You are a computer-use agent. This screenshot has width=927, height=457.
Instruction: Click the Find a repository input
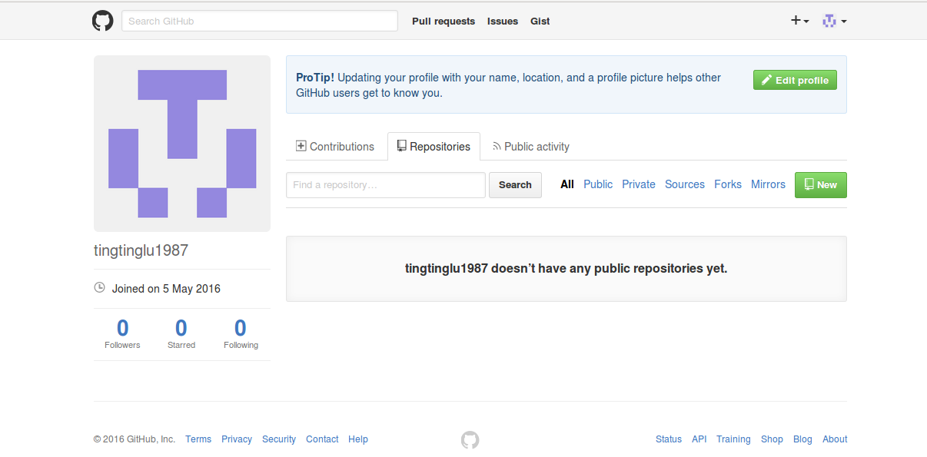[386, 184]
